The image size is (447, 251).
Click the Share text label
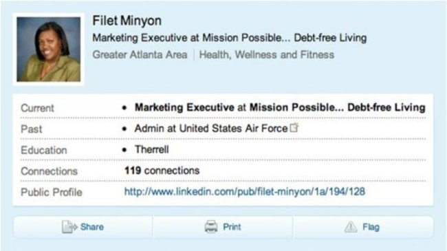pos(91,227)
